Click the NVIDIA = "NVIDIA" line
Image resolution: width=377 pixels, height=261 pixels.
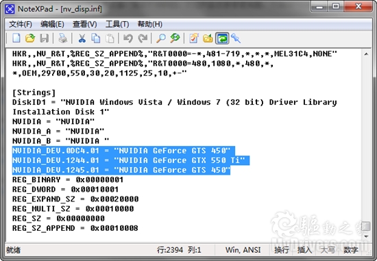53,122
